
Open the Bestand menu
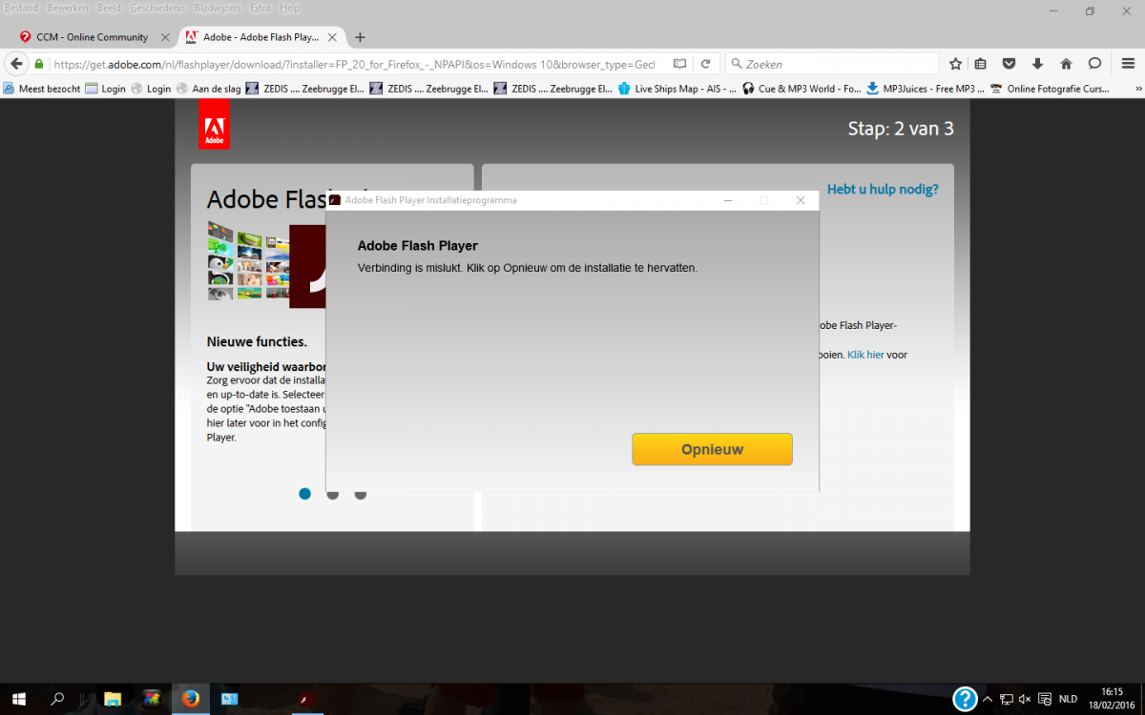click(x=21, y=8)
